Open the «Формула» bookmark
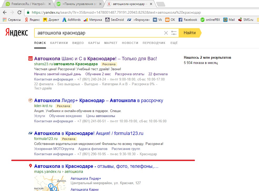The height and width of the screenshot is (191, 259). (138, 20)
